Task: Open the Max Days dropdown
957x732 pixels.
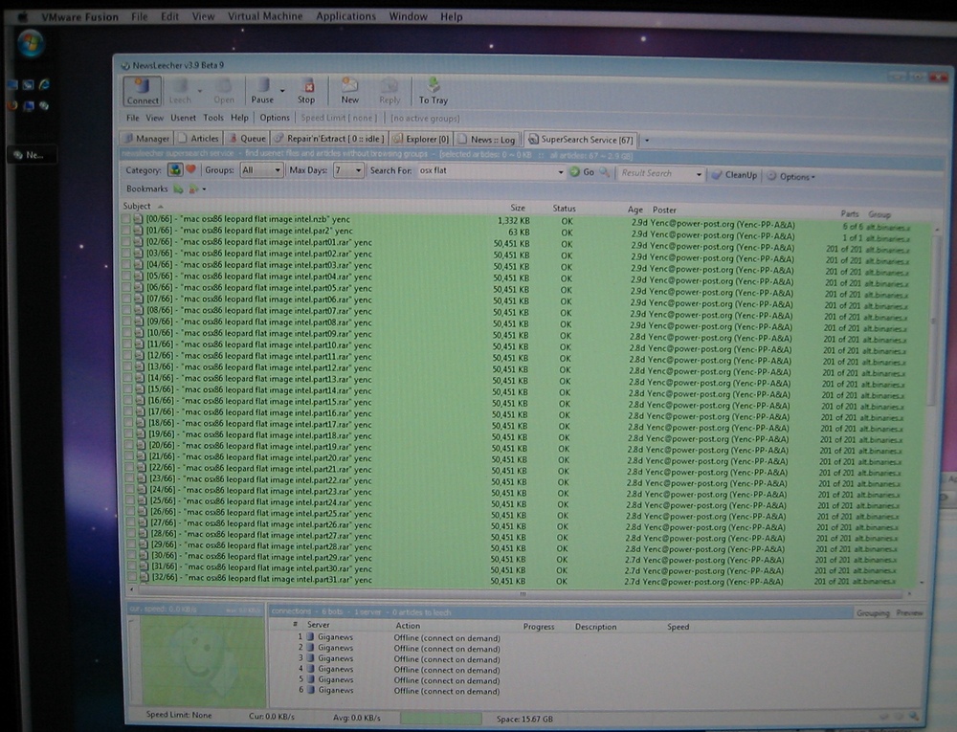Action: 348,170
